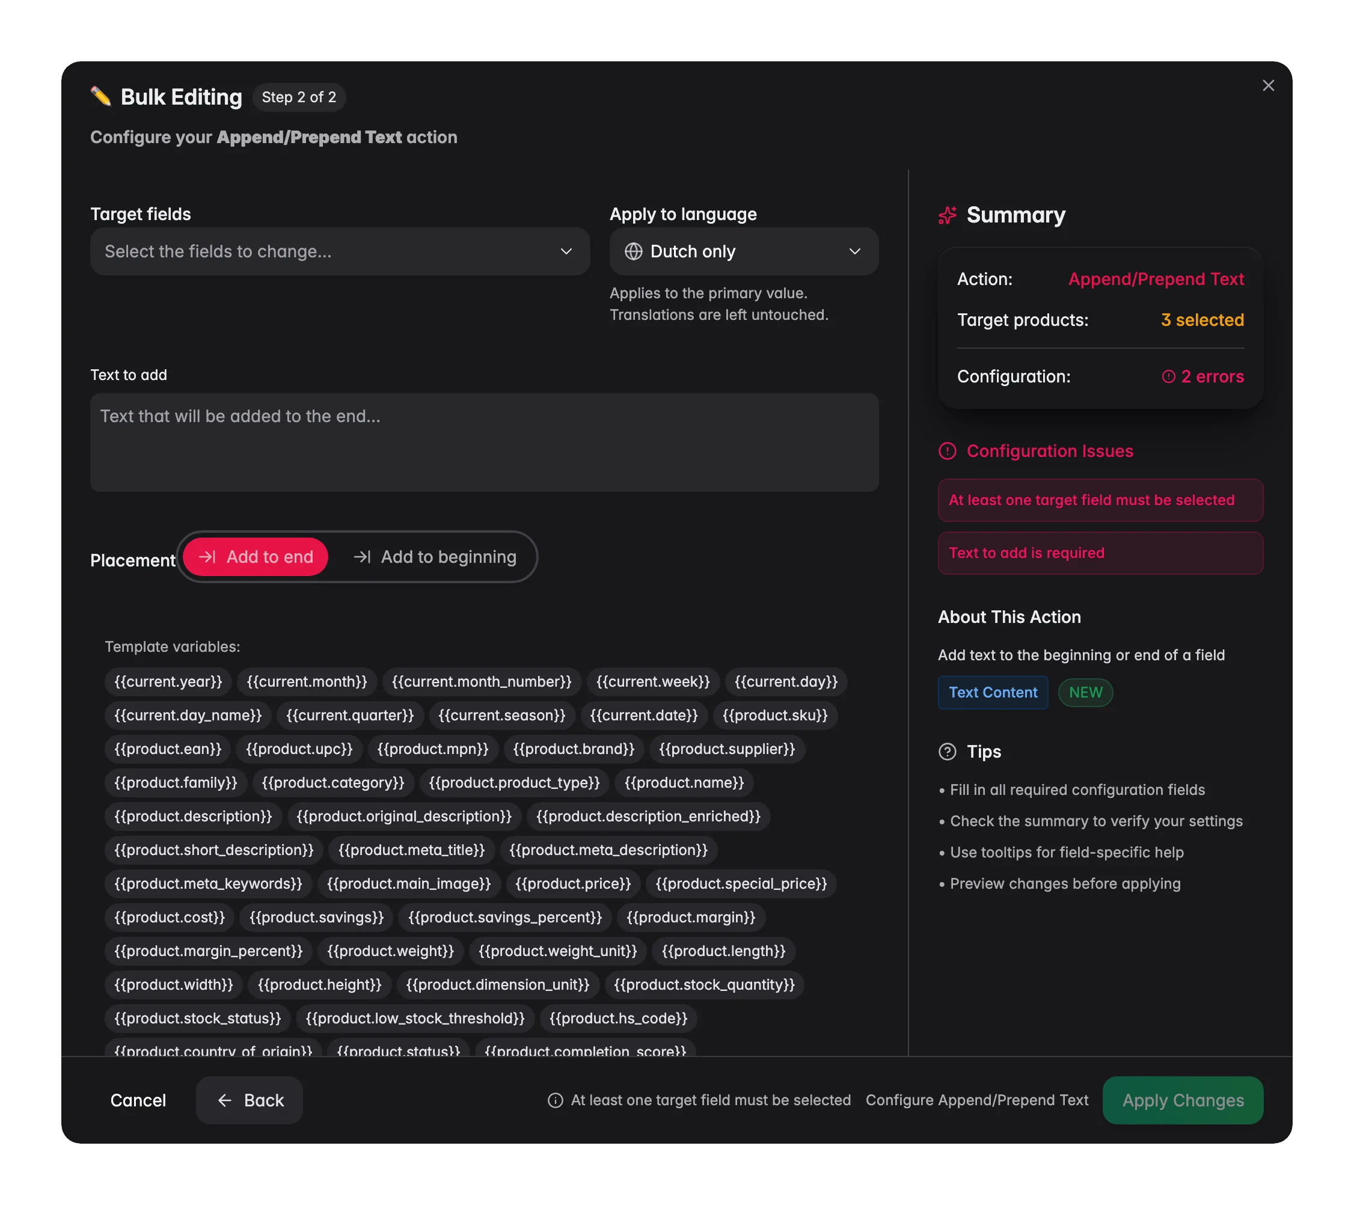The height and width of the screenshot is (1205, 1354).
Task: Insert {{product.price}} variable
Action: point(573,885)
